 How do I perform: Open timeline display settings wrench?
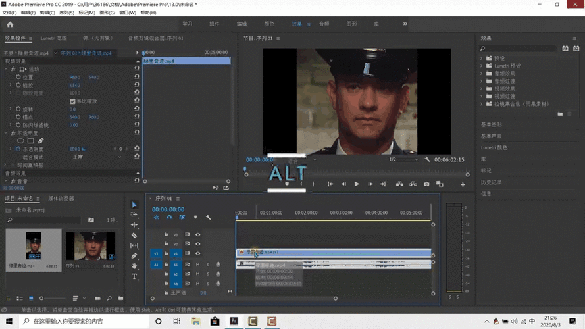click(x=208, y=217)
